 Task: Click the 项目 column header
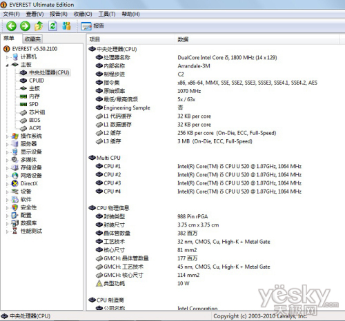pos(131,39)
